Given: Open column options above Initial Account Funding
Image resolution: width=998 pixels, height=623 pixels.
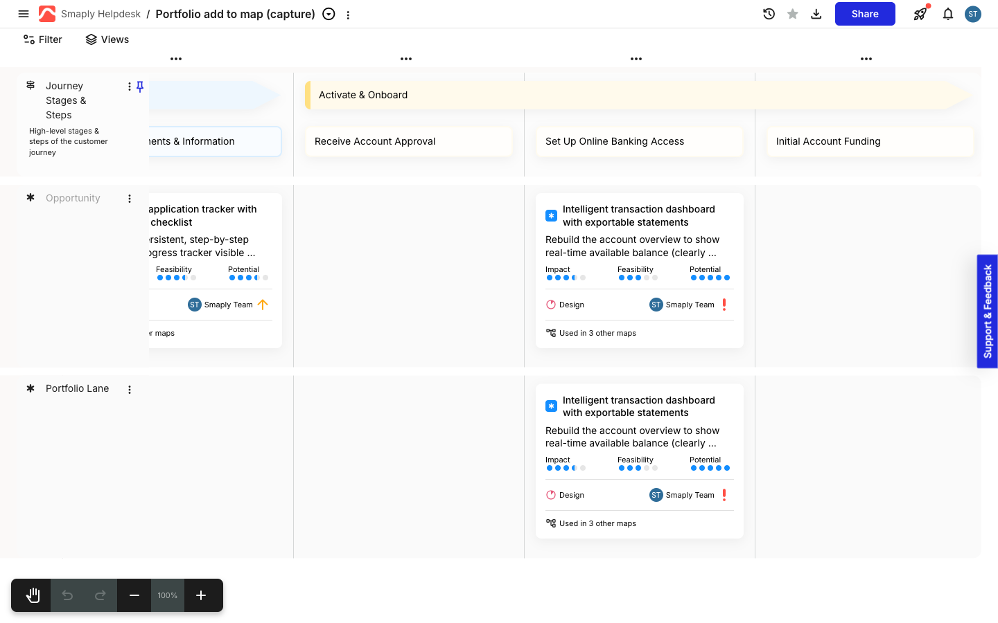Looking at the screenshot, I should click(x=866, y=59).
